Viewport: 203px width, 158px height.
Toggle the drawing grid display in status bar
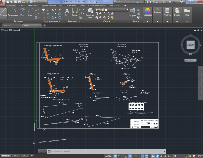116,156
